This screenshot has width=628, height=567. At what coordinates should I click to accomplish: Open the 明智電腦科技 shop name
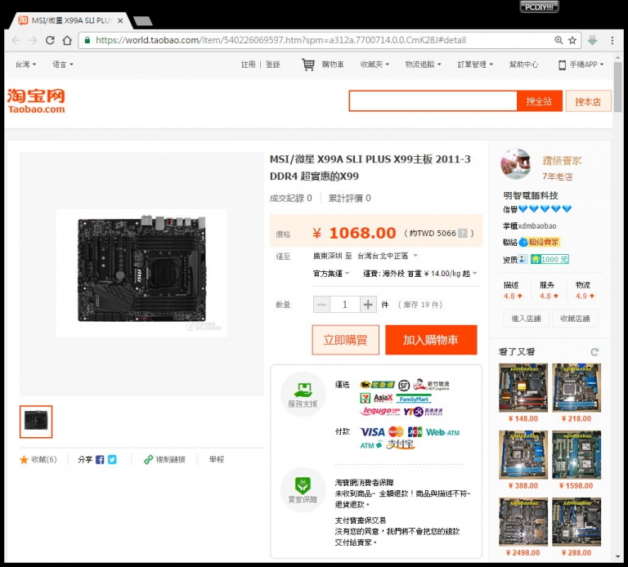click(531, 195)
